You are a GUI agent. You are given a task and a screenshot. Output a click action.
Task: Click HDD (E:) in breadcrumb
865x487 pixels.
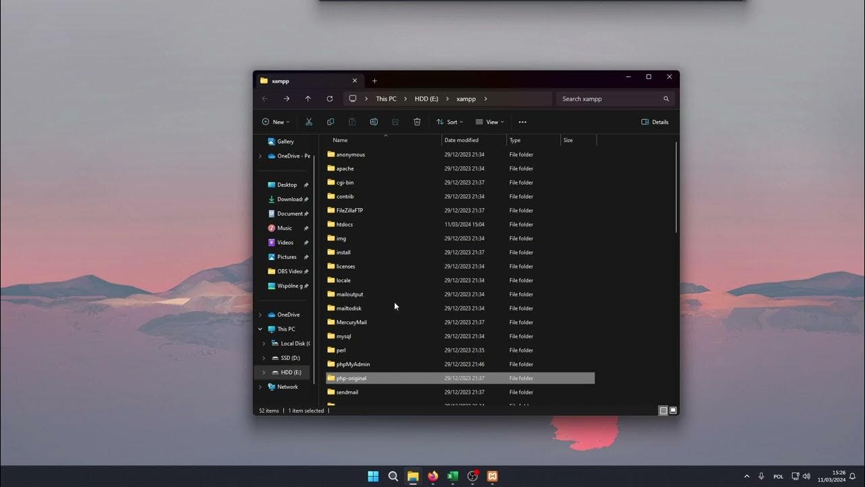426,99
